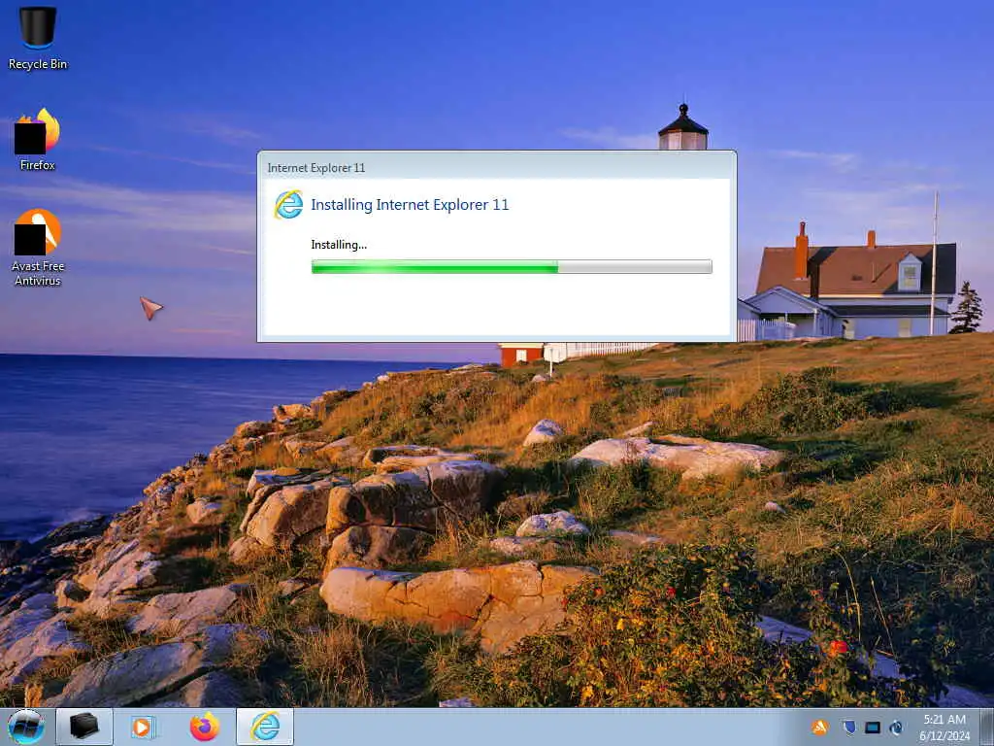The width and height of the screenshot is (994, 746).
Task: Click the Internet Explorer taskbar button
Action: click(265, 727)
